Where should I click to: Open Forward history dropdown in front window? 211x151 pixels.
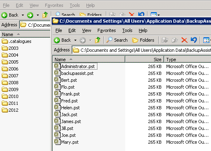[x=90, y=40]
